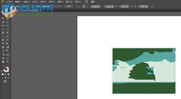Open the 窗口(W) menu
Image resolution: width=181 pixels, height=99 pixels.
point(69,2)
